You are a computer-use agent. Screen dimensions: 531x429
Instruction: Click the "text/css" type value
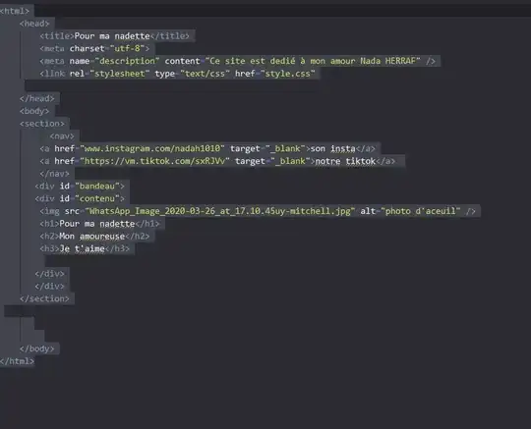[x=205, y=74]
